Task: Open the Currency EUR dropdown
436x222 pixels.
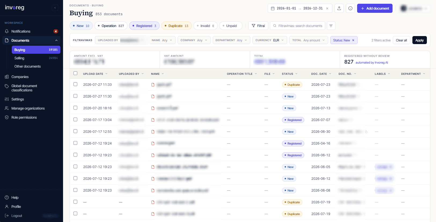Action: pos(270,40)
